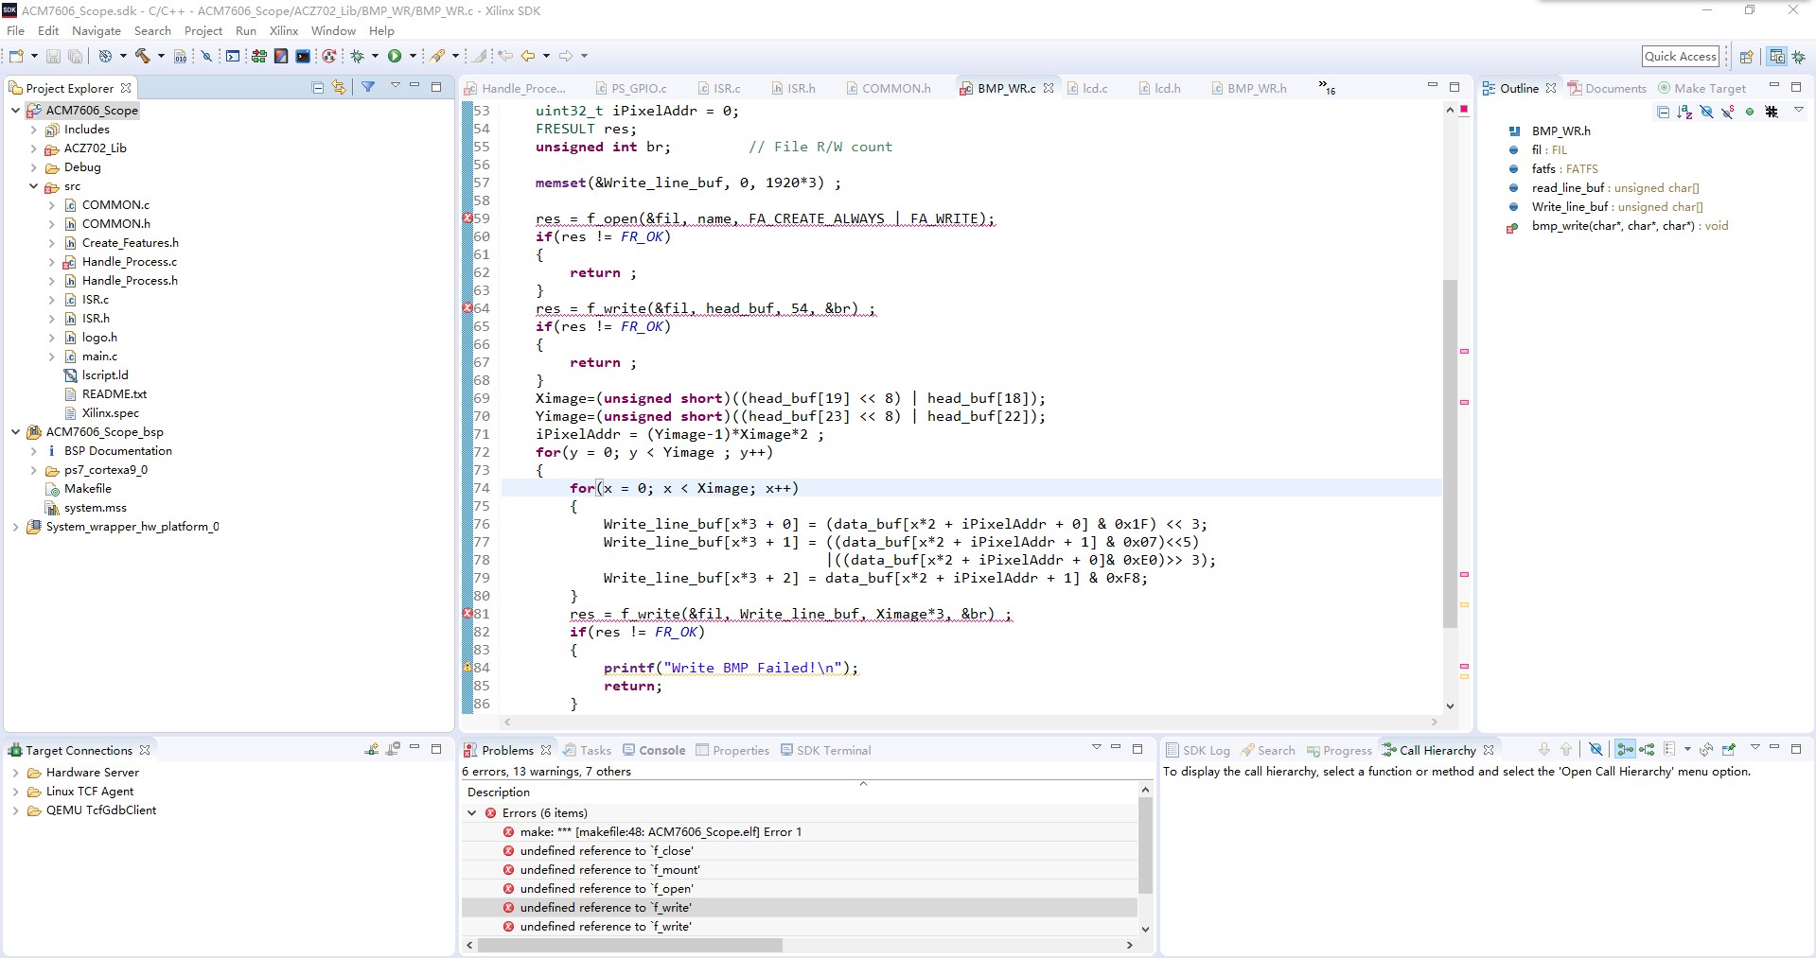Viewport: 1816px width, 958px height.
Task: Open the Run button dropdown arrow
Action: [x=413, y=57]
